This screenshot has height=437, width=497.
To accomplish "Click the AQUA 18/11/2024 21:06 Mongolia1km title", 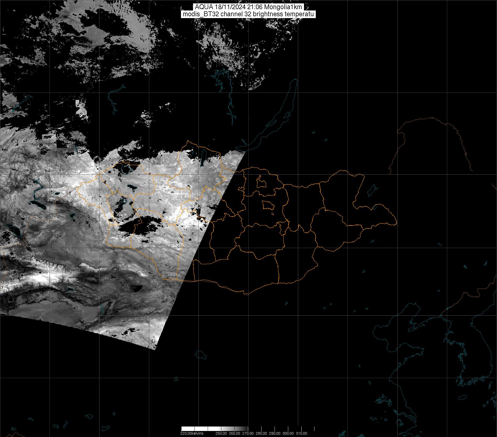I will pyautogui.click(x=248, y=7).
